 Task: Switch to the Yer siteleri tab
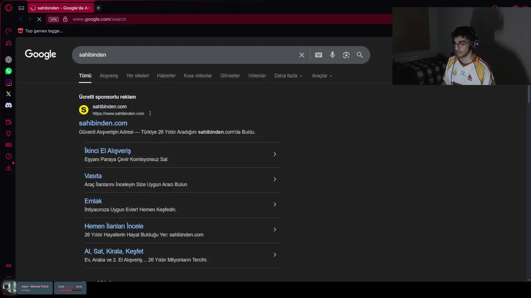(137, 76)
